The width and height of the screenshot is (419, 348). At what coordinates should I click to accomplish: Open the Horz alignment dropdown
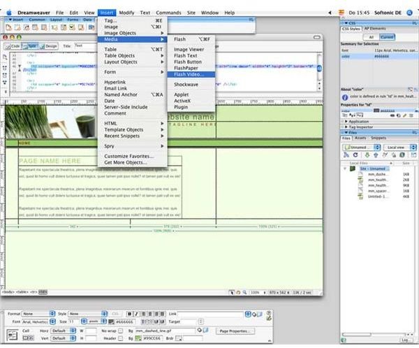(63, 331)
